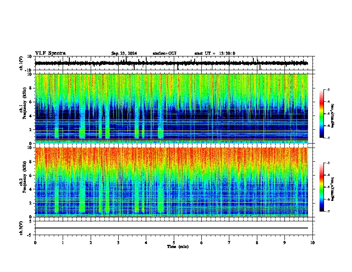Click the "VLF Spectra" plot title
This screenshot has height=272, width=352.
(x=50, y=53)
